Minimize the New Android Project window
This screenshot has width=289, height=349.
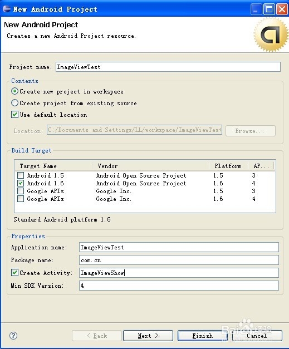click(x=256, y=9)
